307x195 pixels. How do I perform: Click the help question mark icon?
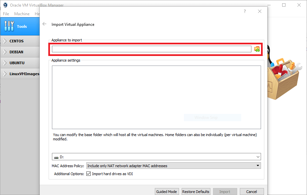click(x=244, y=11)
